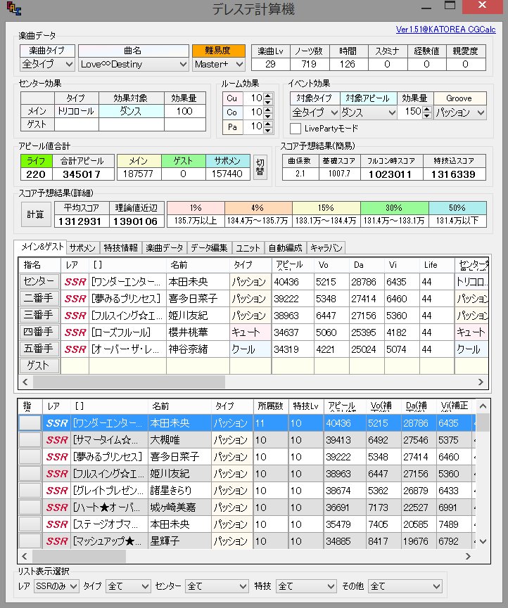Click the row button beside 喜多日菜子 in idol list
The width and height of the screenshot is (508, 608).
30,457
